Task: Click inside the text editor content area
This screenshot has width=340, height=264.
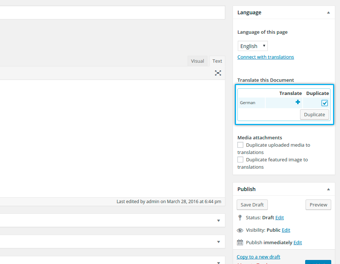Action: (110, 139)
